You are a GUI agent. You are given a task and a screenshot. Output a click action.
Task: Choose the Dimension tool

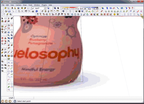5,50
